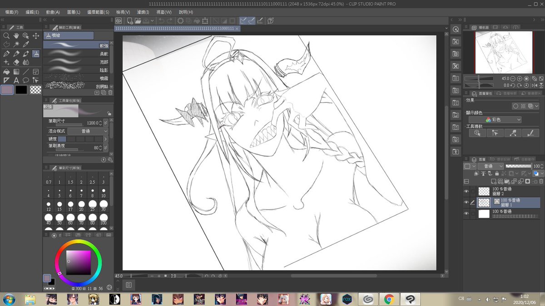Select the Balloon speech bubble tool
This screenshot has height=306, width=545.
[26, 80]
